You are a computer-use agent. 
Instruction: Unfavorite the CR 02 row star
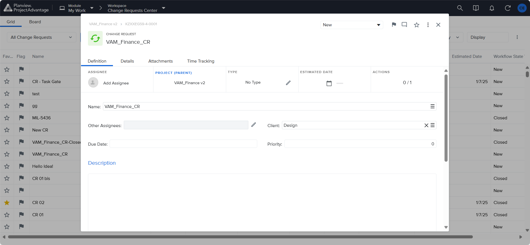pos(7,203)
